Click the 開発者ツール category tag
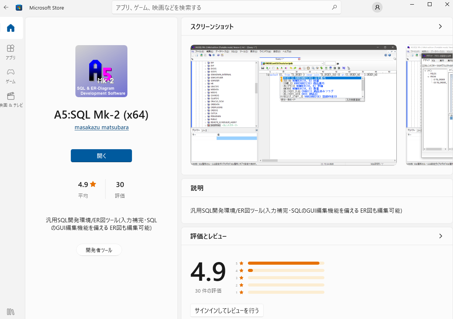This screenshot has height=319, width=453. pyautogui.click(x=99, y=250)
